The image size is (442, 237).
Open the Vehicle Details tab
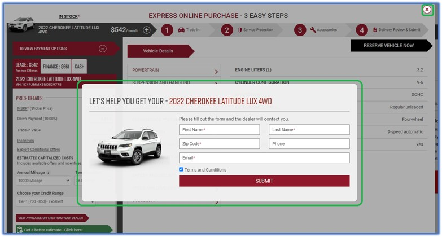(161, 51)
